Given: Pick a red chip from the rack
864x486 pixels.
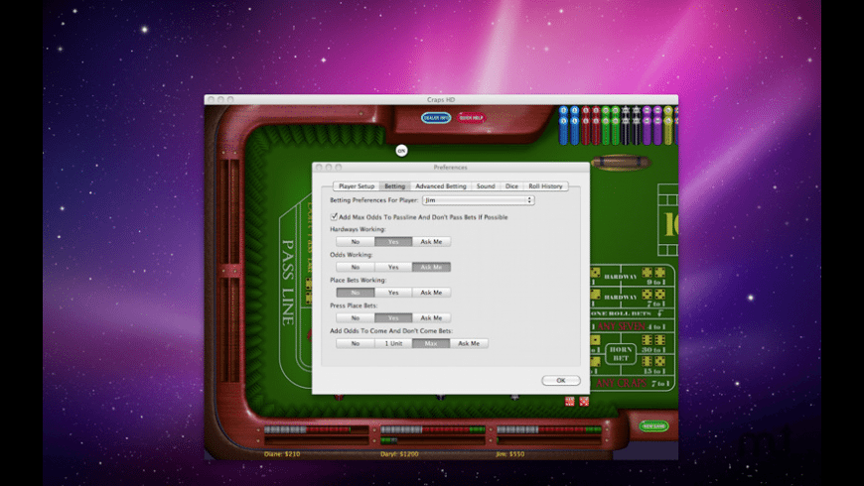Looking at the screenshot, I should [x=590, y=126].
